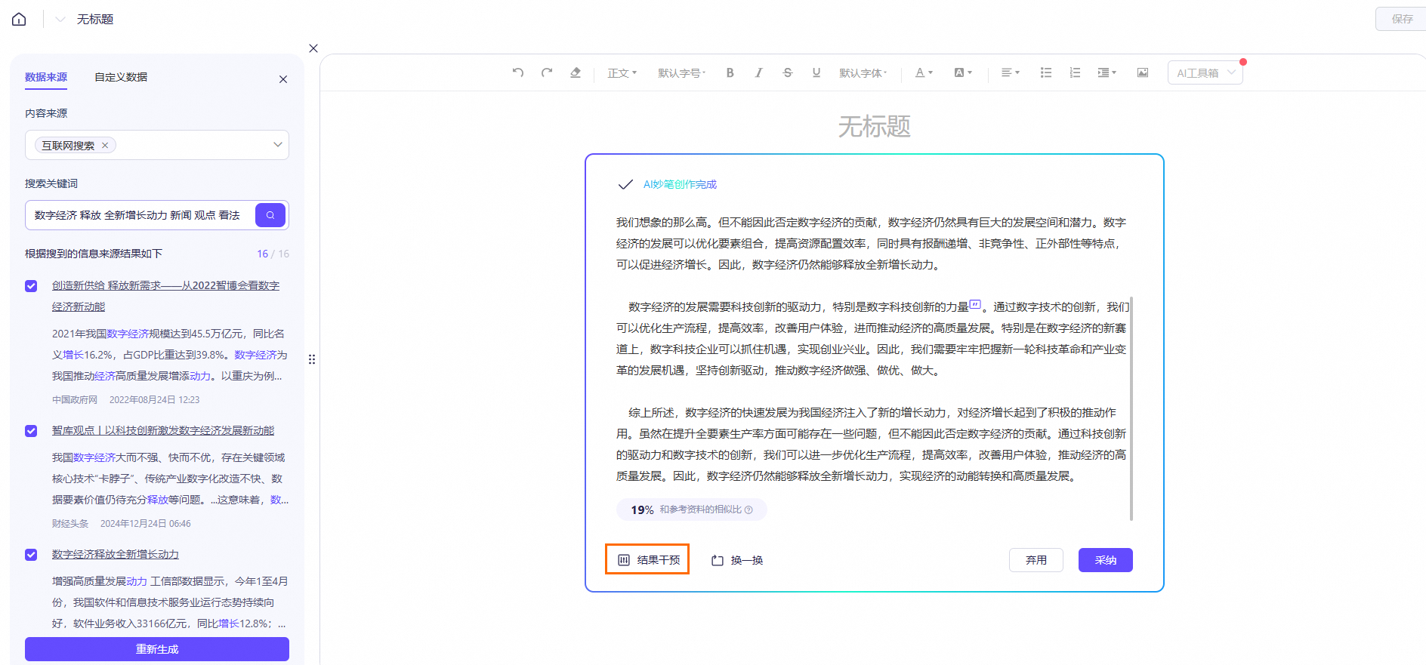Expand the chevron next to document title

point(60,19)
